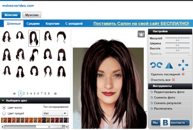Switch to the Средние tab

(33, 24)
